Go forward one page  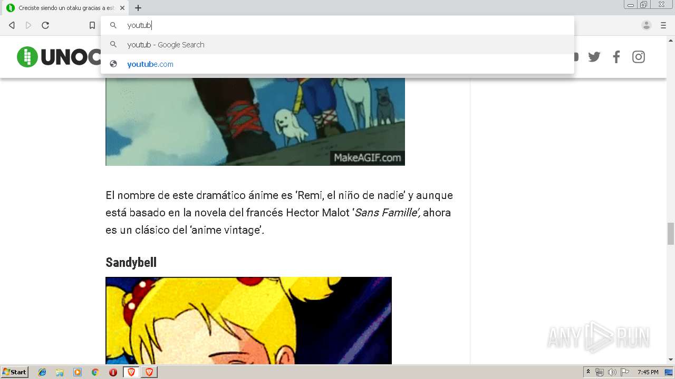click(x=28, y=25)
